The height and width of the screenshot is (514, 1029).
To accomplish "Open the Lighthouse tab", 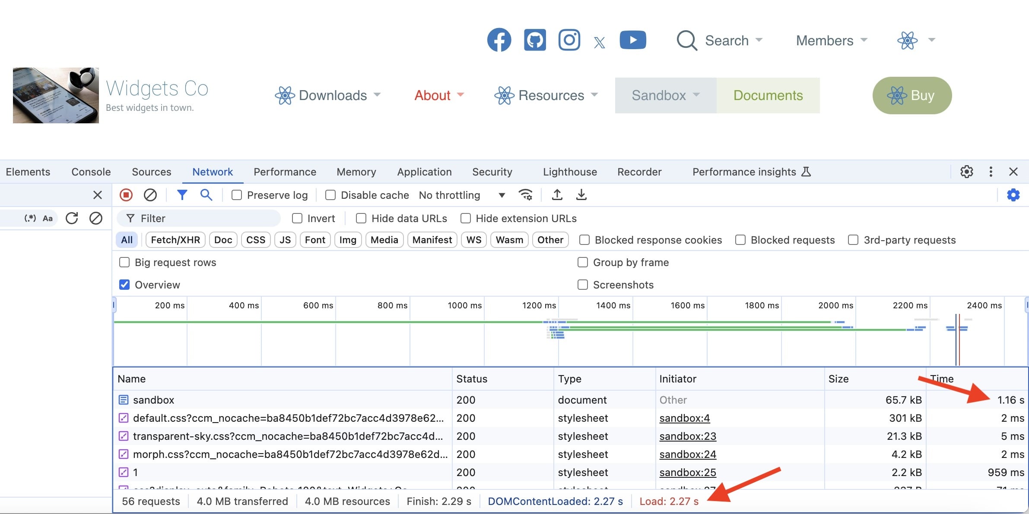I will tap(569, 172).
